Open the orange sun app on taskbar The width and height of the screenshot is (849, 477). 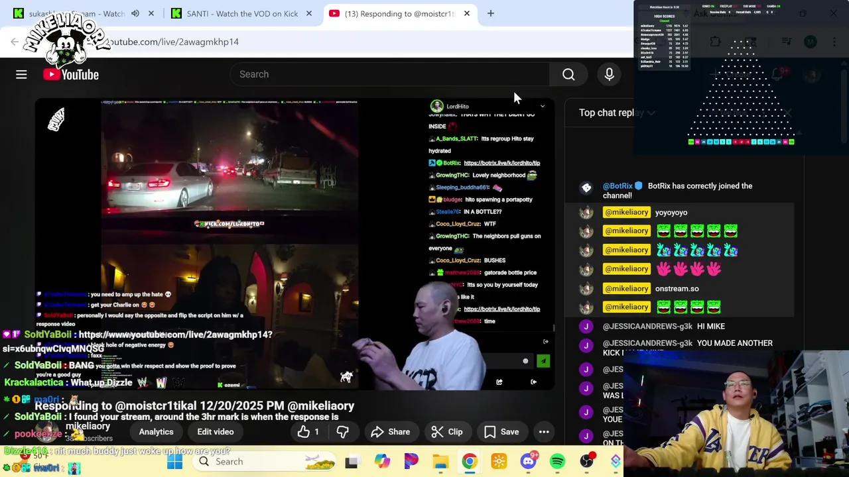[499, 462]
